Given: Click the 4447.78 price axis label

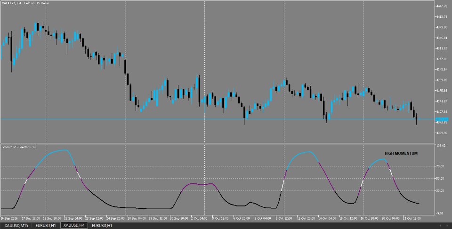Looking at the screenshot, I should 442,6.
